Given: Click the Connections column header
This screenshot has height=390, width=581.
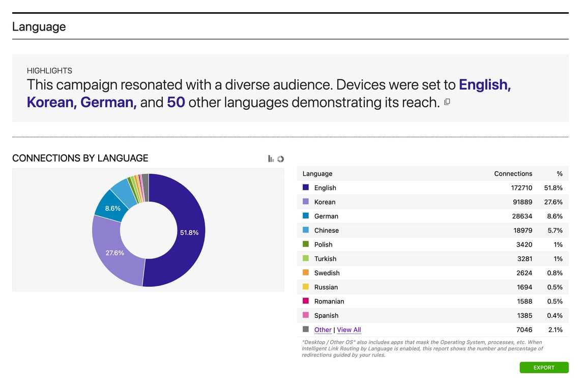Looking at the screenshot, I should click(513, 174).
